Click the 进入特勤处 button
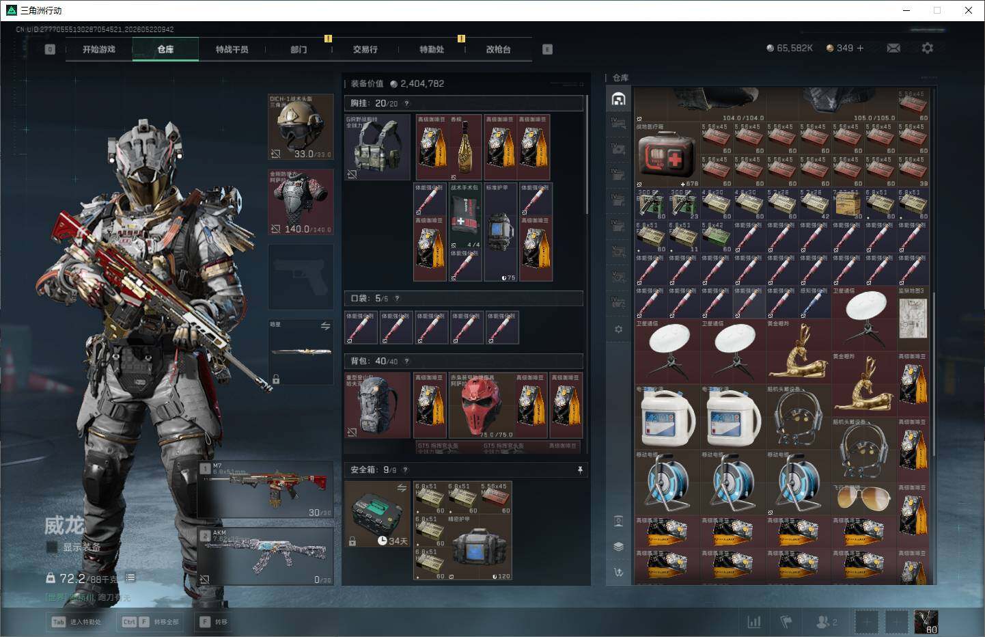 pos(77,622)
